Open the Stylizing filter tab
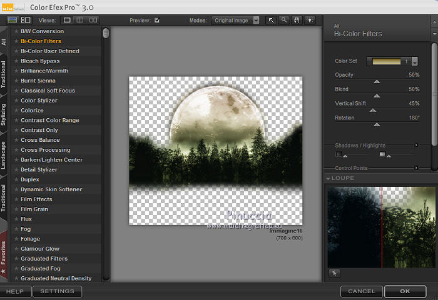 coord(4,114)
